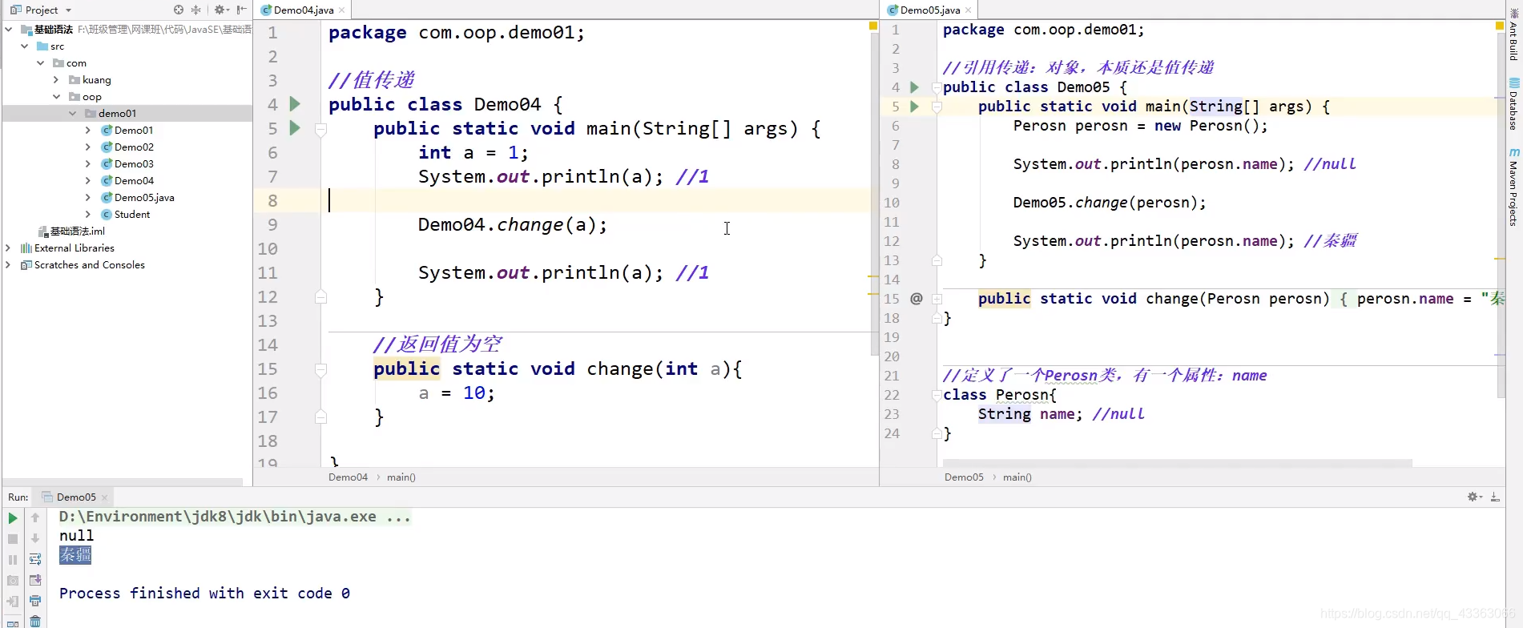The width and height of the screenshot is (1523, 628).
Task: Hide the Project panel with the hide icon
Action: coord(241,10)
